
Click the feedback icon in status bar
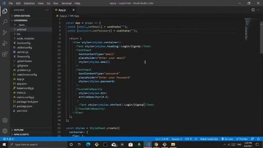(252, 139)
